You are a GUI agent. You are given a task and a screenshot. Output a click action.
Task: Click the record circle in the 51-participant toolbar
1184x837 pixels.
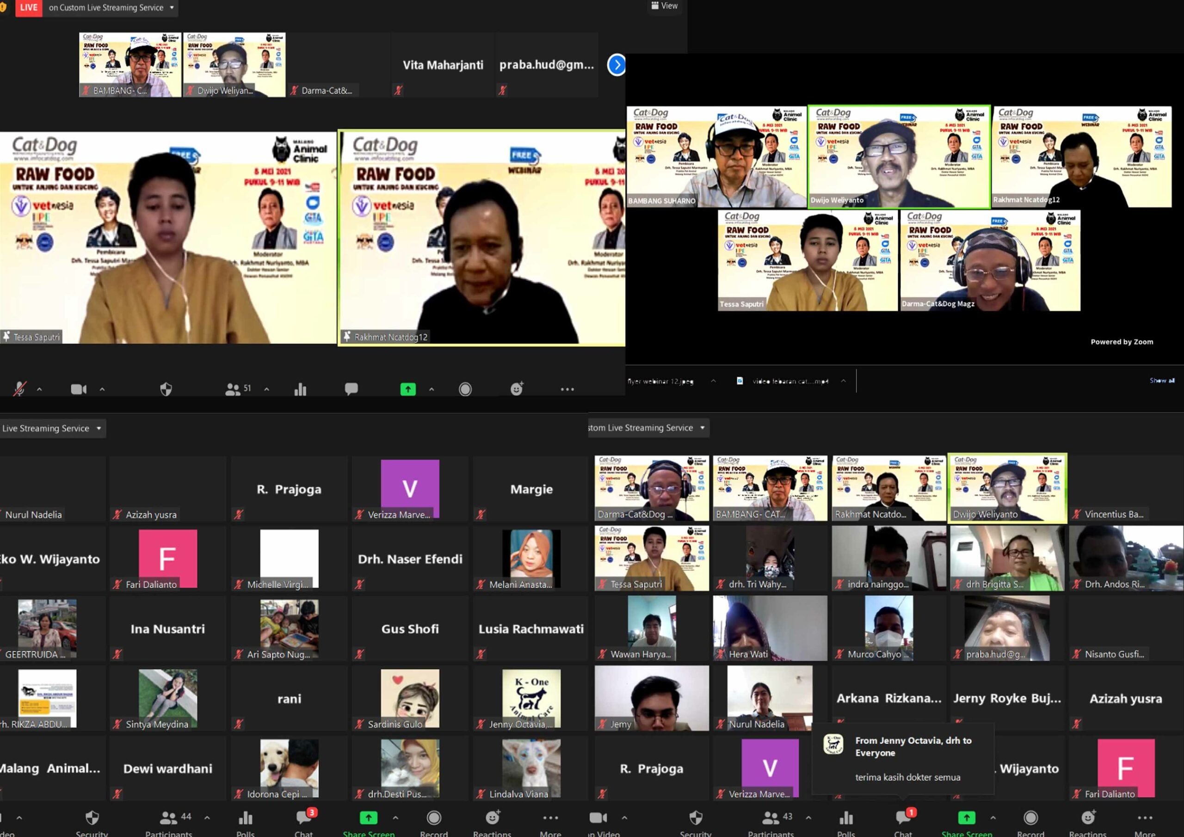click(x=465, y=389)
